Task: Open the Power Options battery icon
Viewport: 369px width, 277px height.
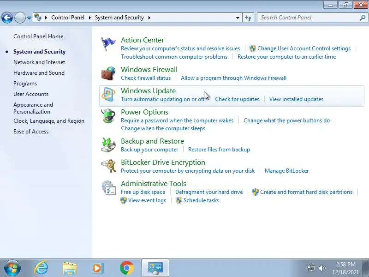Action: click(x=108, y=116)
